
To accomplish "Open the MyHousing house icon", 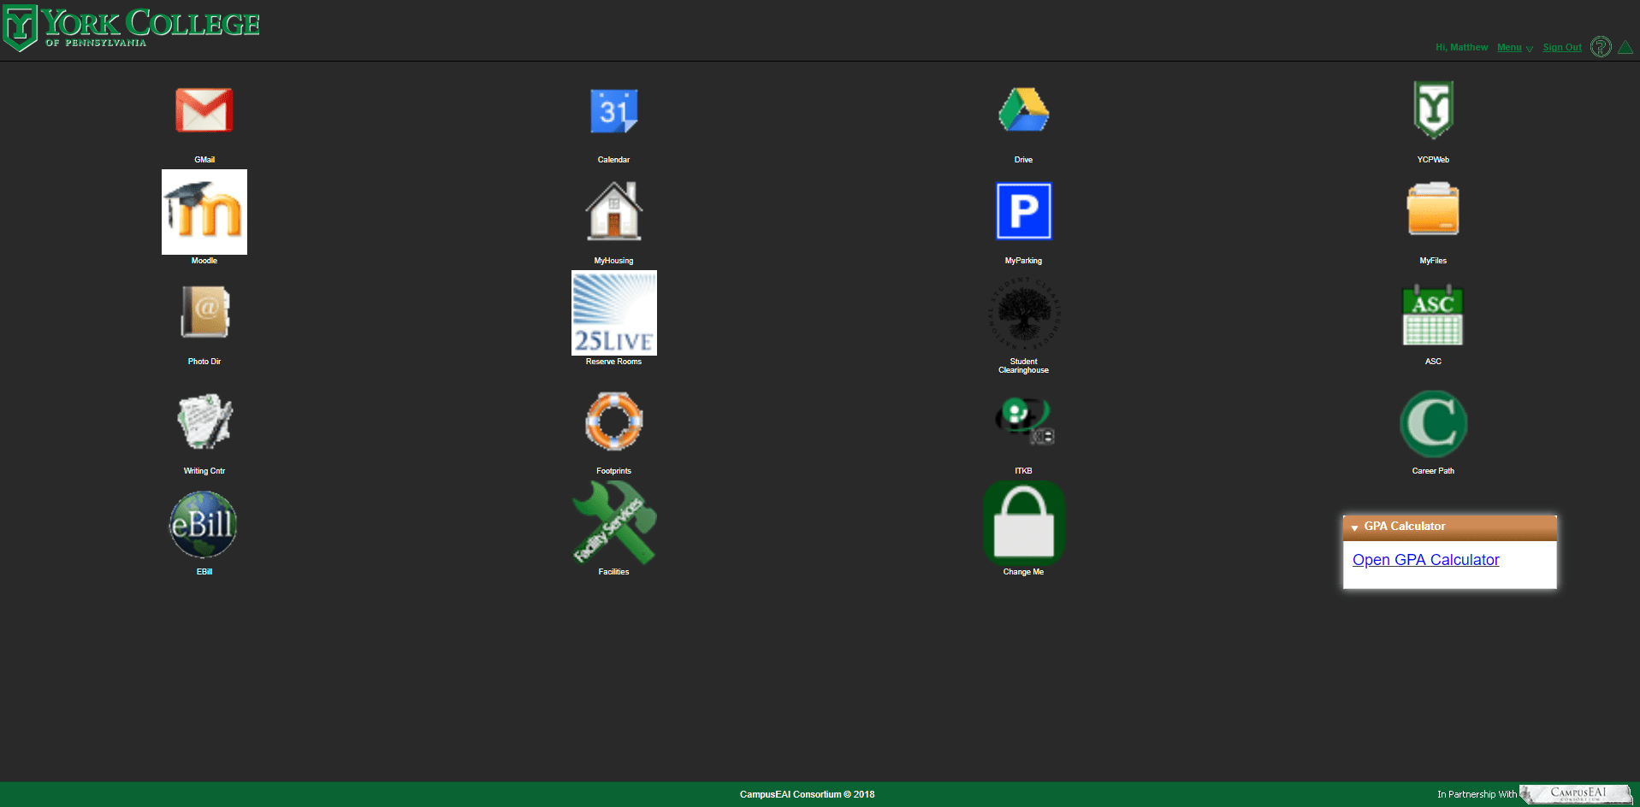I will point(613,211).
